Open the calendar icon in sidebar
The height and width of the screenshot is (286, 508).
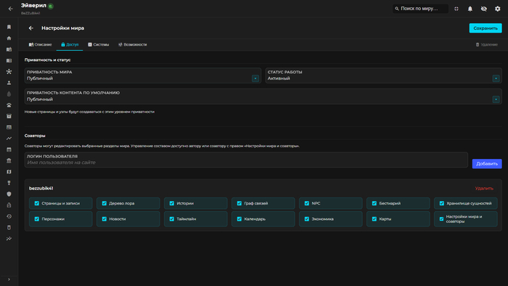click(9, 150)
